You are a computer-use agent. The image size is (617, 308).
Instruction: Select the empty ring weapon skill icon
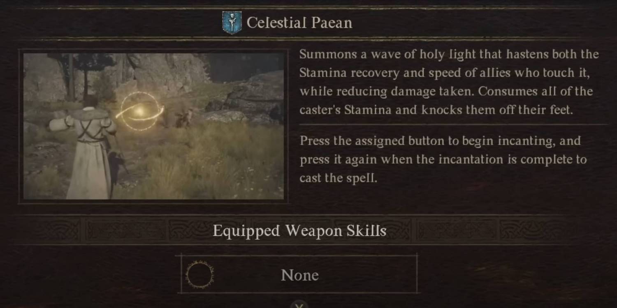click(x=199, y=274)
